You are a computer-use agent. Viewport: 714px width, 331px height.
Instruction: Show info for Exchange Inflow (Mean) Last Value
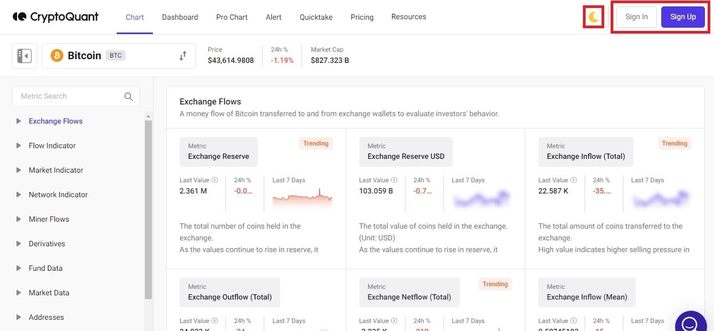(x=573, y=321)
